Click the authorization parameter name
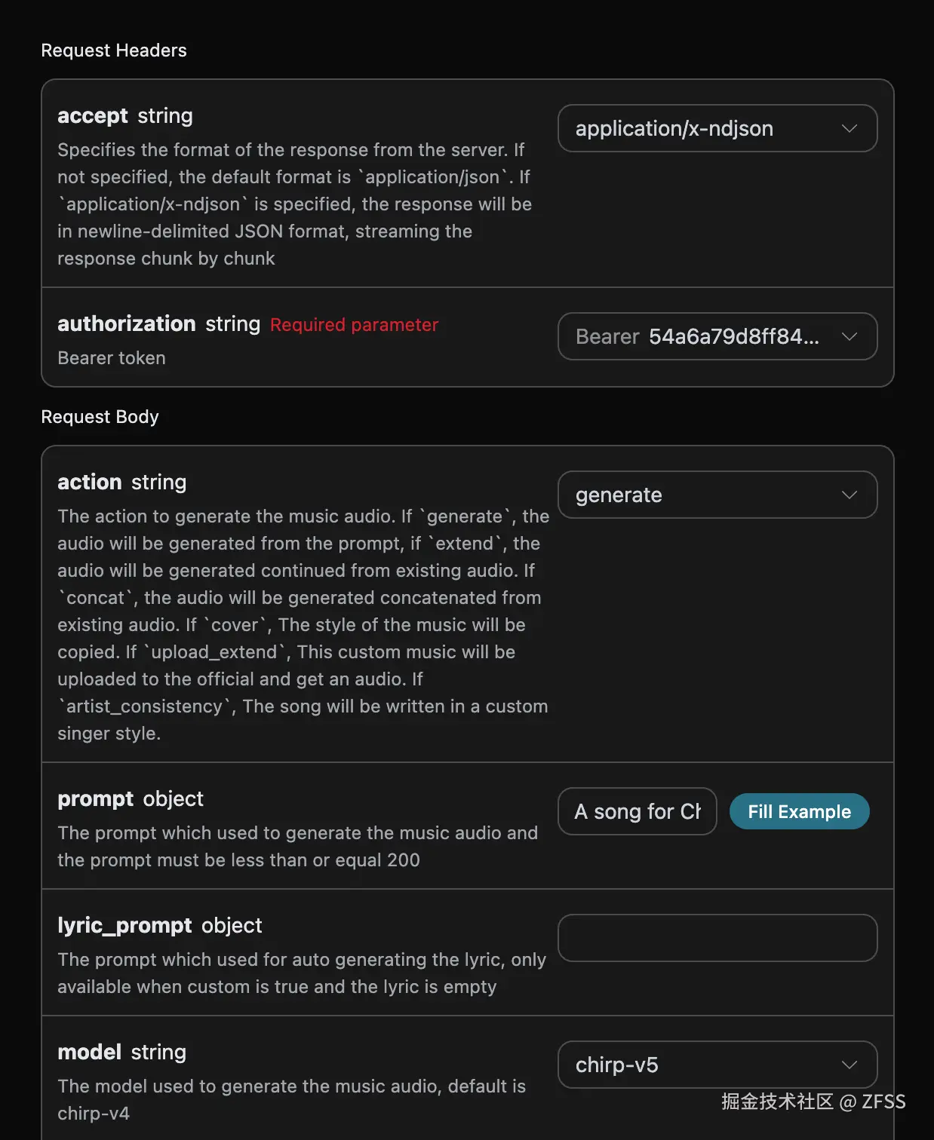Screen dimensions: 934x1140 (x=126, y=324)
